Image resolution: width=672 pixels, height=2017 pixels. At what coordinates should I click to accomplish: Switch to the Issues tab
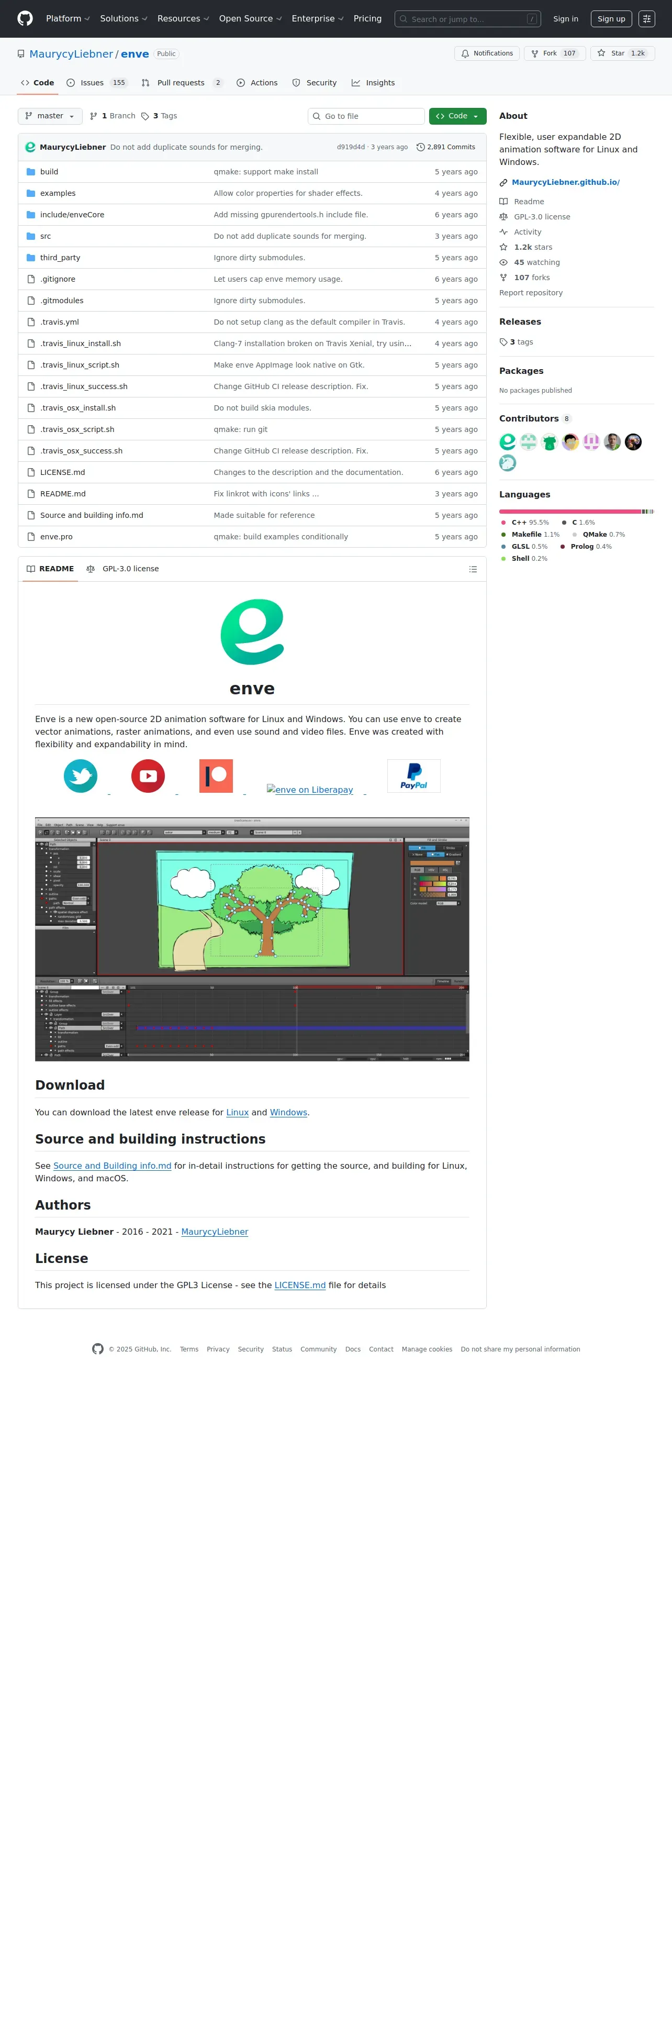97,83
